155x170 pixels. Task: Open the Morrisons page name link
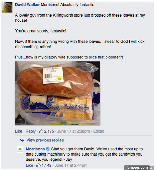point(35,149)
